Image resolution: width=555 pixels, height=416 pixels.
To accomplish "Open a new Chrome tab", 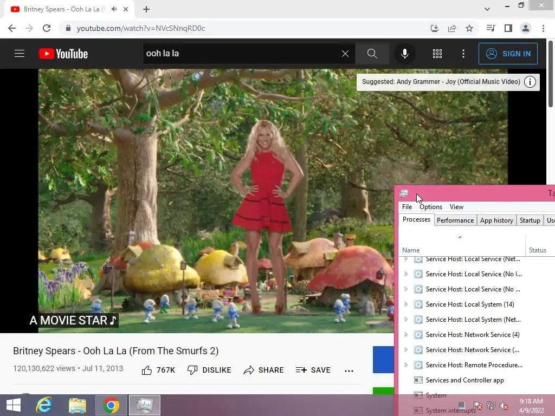I will click(x=146, y=9).
